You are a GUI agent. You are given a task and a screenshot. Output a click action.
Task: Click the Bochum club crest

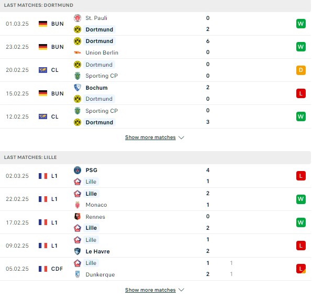pyautogui.click(x=77, y=88)
